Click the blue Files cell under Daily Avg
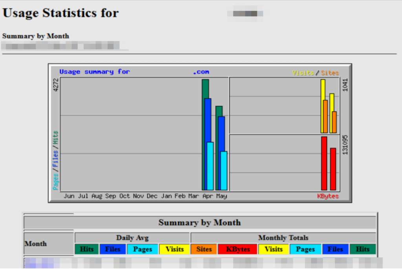402x269 pixels. point(113,249)
